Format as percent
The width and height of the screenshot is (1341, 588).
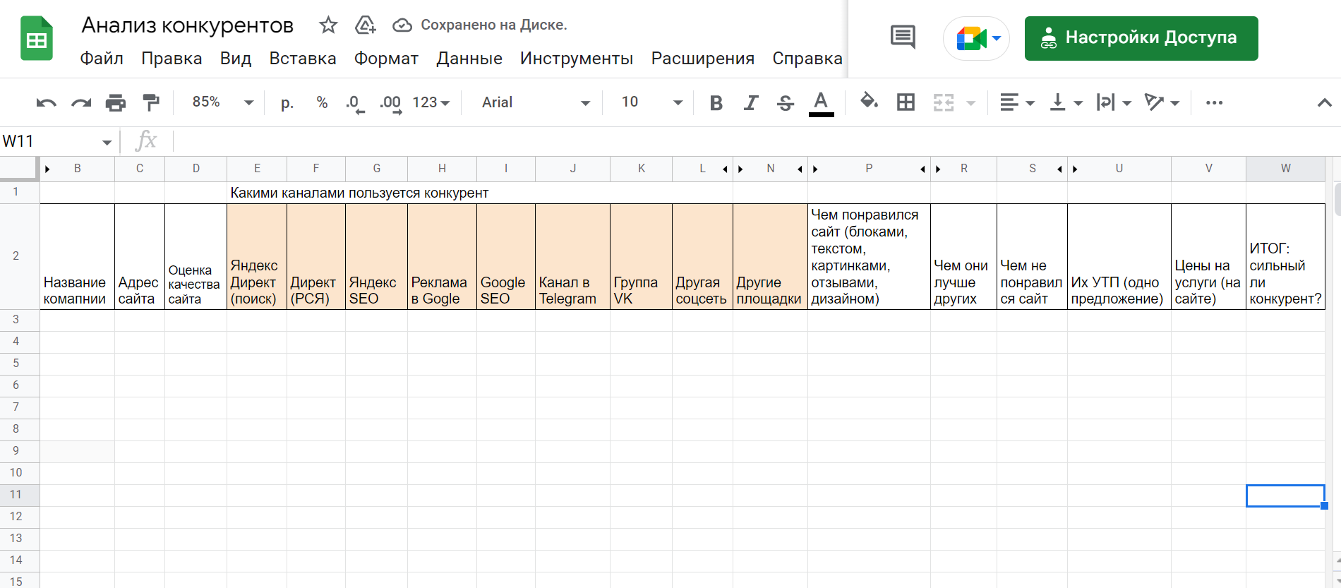pos(322,103)
